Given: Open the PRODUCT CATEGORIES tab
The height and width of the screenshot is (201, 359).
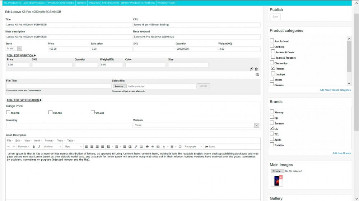Looking at the screenshot, I should pos(61,3).
